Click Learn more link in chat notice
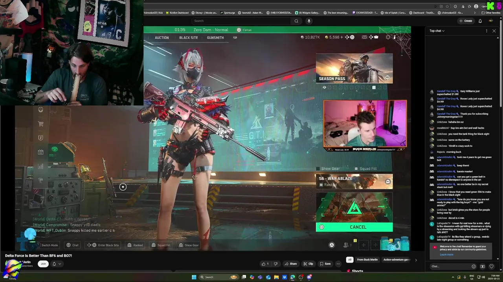 click(x=446, y=255)
